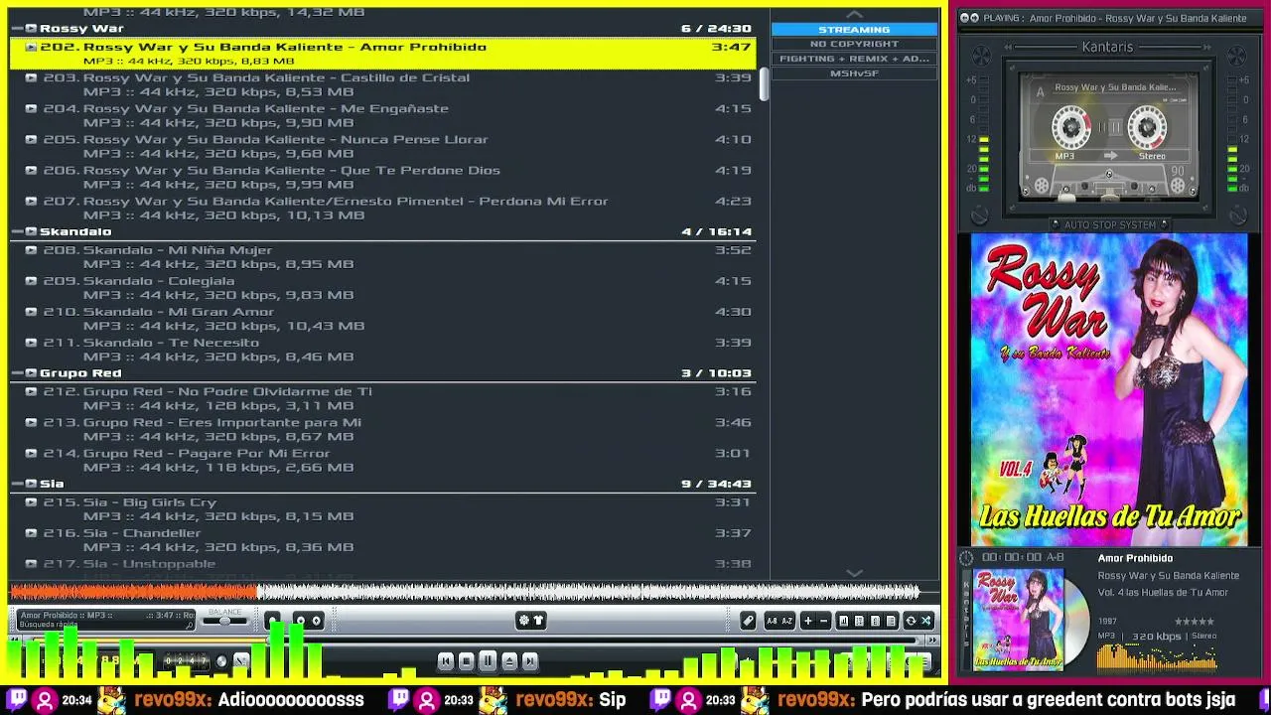Select track 211 Skandalo - Te Necesito

click(x=382, y=350)
